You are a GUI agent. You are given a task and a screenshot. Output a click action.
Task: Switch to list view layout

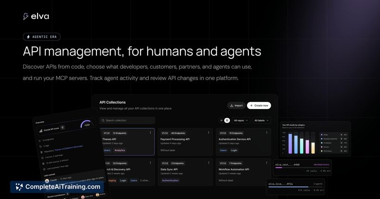(221, 120)
